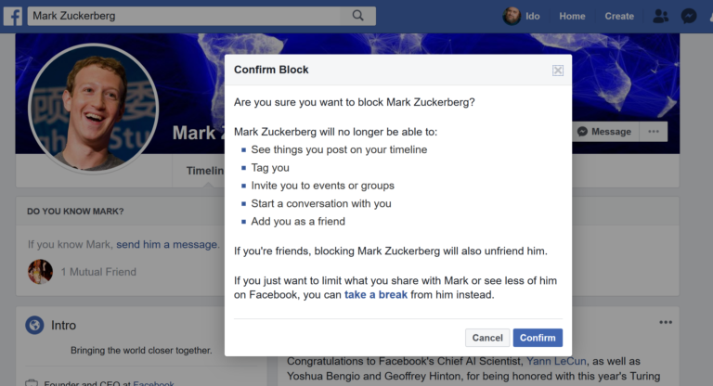Cancel the block dialog
This screenshot has height=386, width=713.
pos(487,338)
